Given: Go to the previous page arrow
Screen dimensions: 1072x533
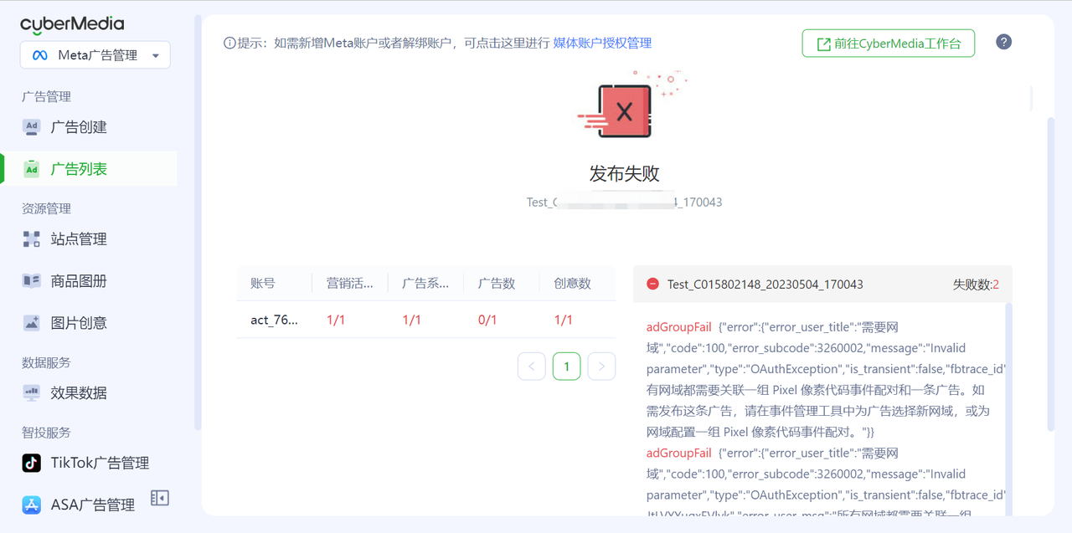Looking at the screenshot, I should pyautogui.click(x=532, y=366).
